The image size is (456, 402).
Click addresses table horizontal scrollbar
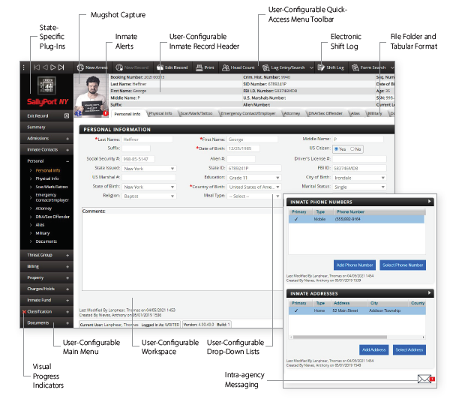[x=340, y=337]
